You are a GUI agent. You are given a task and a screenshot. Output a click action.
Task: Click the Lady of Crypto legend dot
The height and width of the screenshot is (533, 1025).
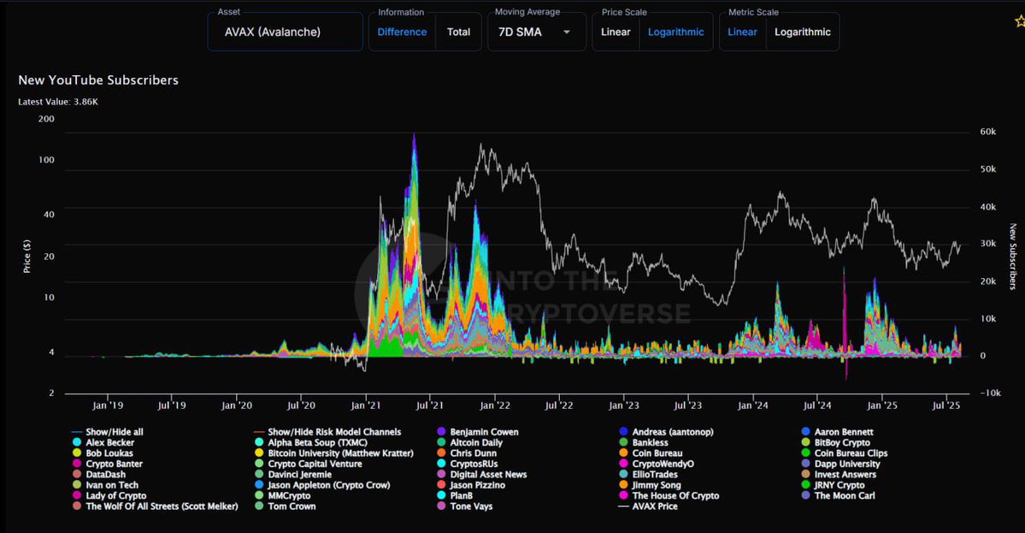click(77, 495)
